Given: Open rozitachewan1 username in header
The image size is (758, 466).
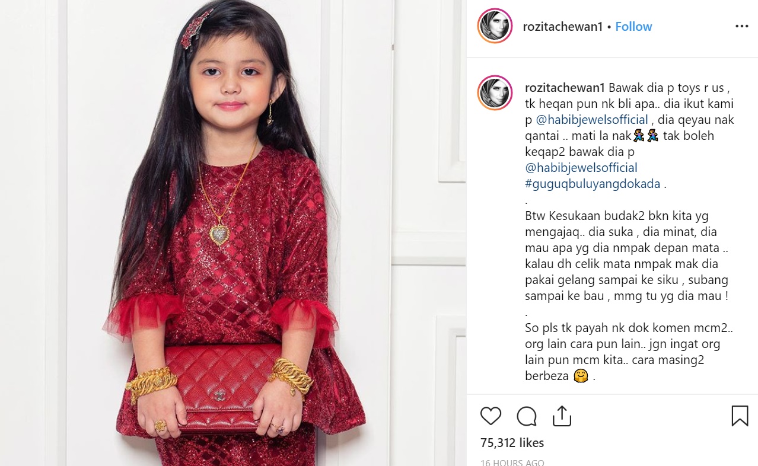Looking at the screenshot, I should click(x=563, y=27).
